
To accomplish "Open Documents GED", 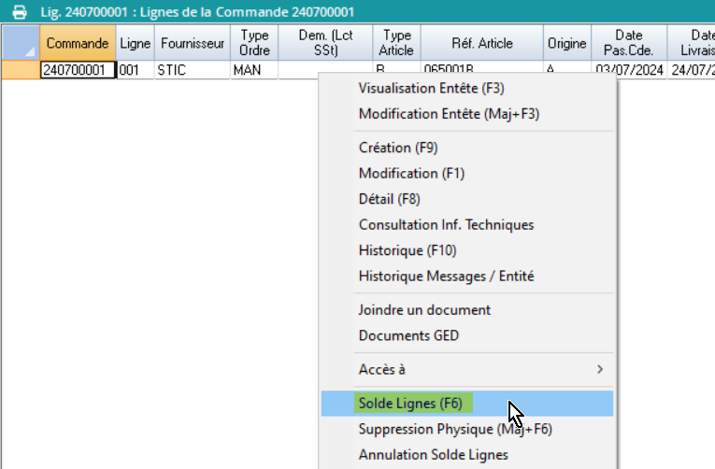I will coord(408,335).
